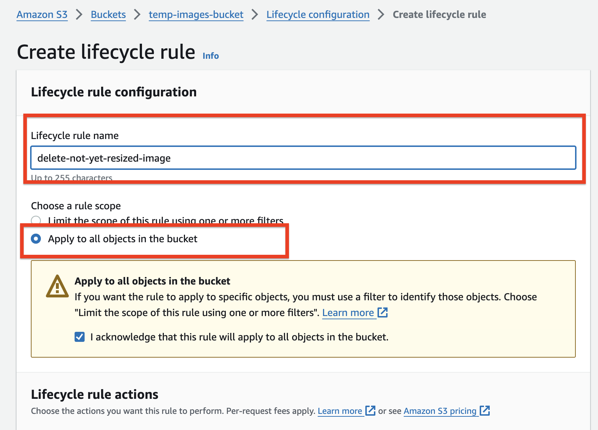Open the temp-images-bucket breadcrumb link

pyautogui.click(x=196, y=15)
